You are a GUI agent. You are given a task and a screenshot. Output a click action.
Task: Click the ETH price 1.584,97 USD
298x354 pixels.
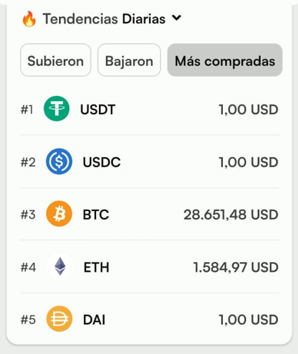pyautogui.click(x=236, y=267)
